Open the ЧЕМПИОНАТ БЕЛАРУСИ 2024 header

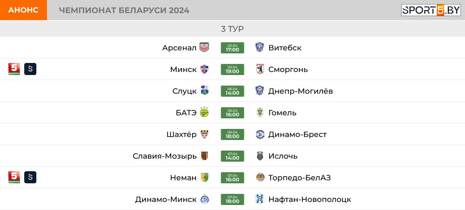point(124,11)
